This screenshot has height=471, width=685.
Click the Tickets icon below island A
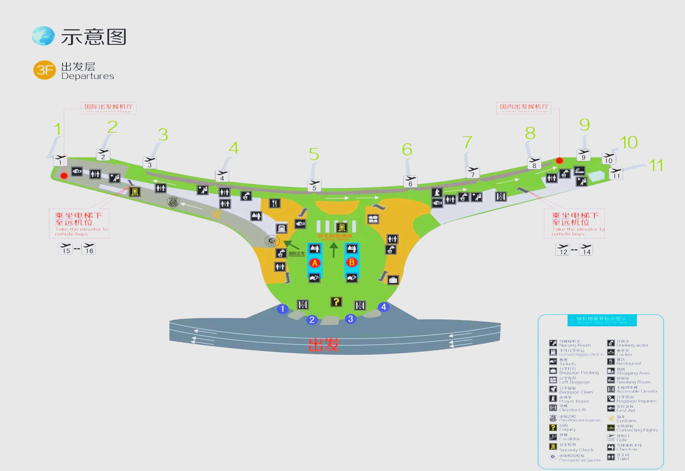pyautogui.click(x=314, y=278)
